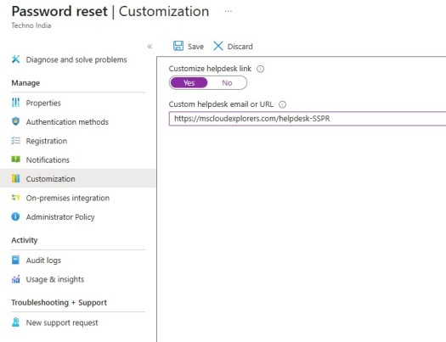Click the Save floppy disk icon

[x=178, y=46]
